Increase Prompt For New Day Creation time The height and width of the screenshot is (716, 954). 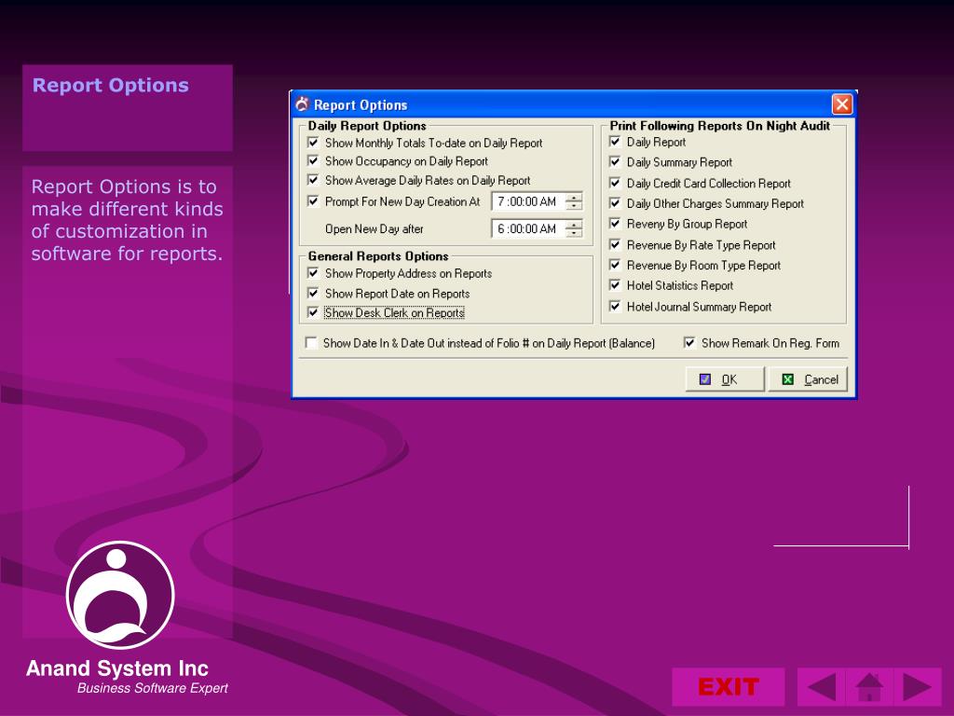574,197
